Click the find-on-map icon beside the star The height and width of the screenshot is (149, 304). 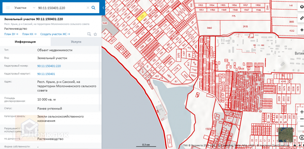pos(89,34)
